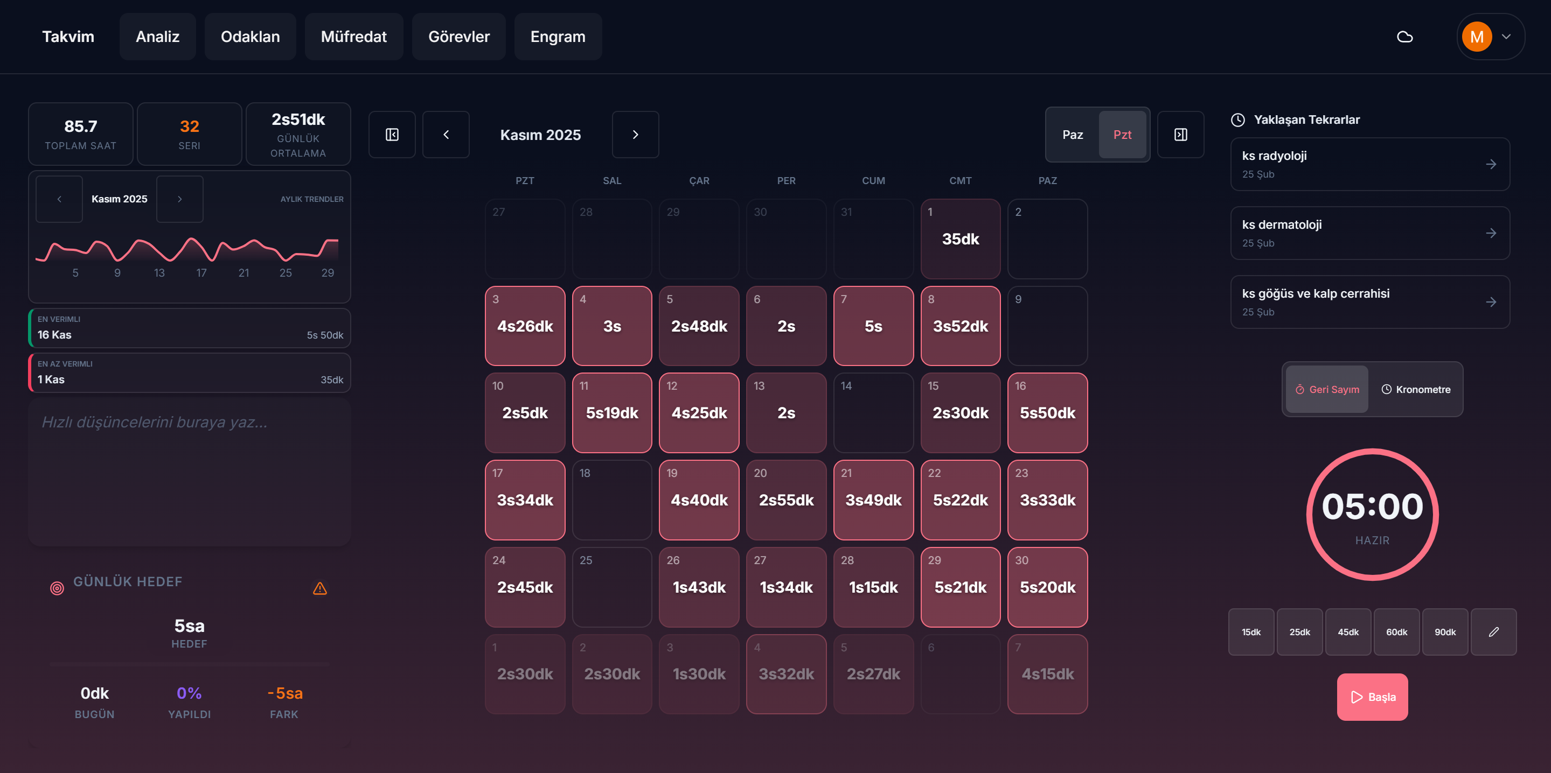1551x773 pixels.
Task: Go to next month in main calendar
Action: point(635,135)
